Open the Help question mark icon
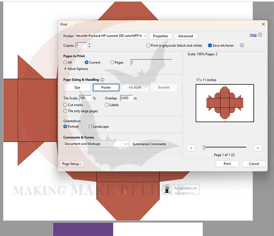274x236 pixels. [260, 35]
